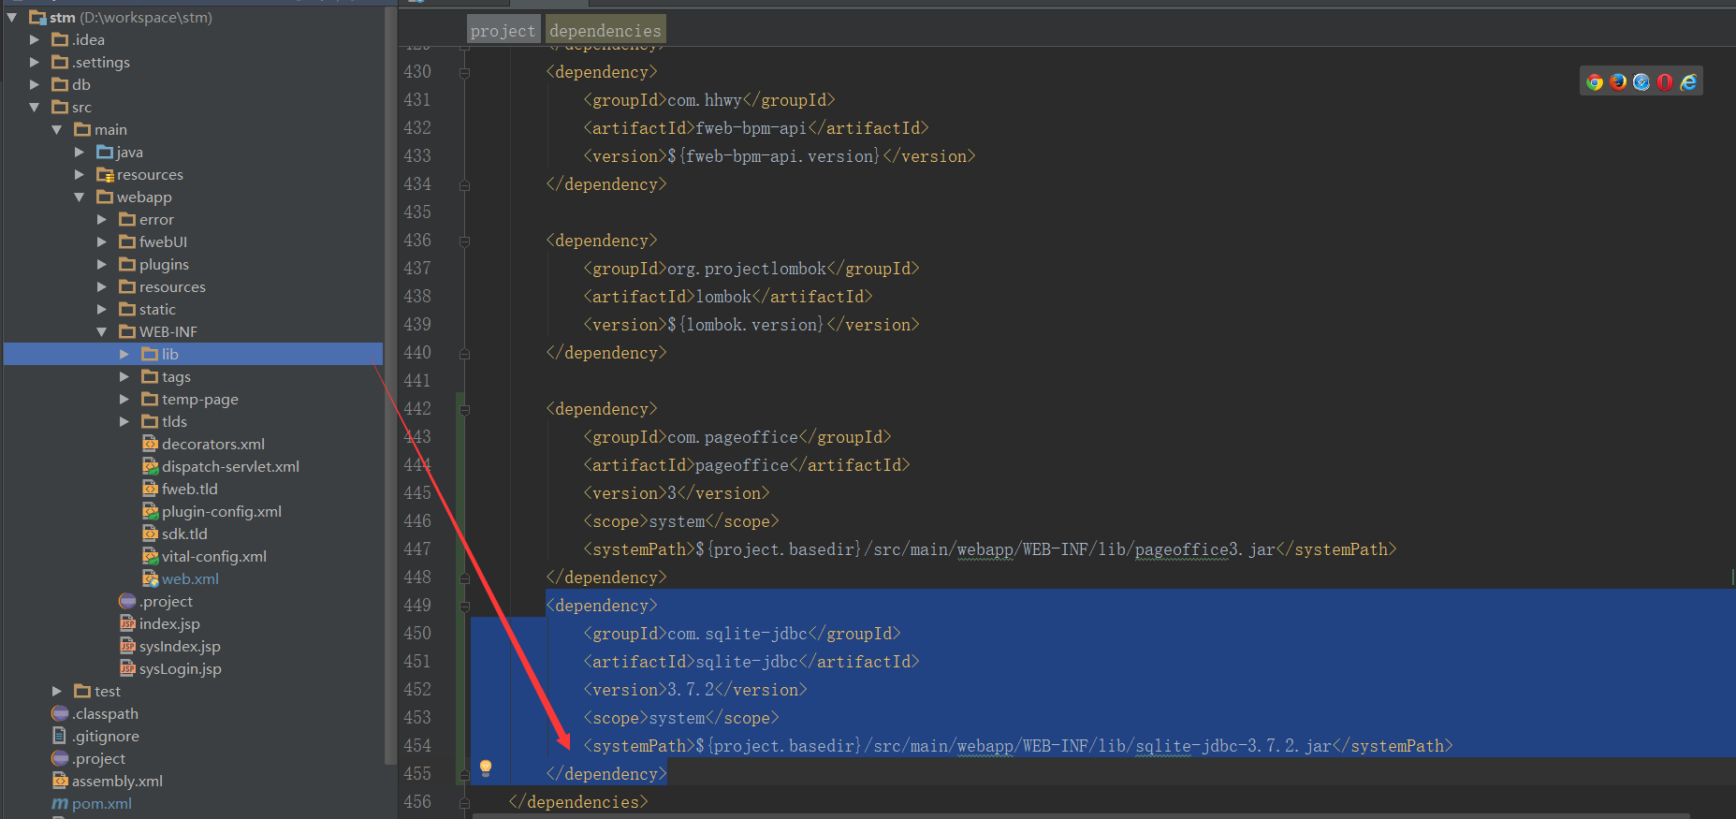Click the project tree vertical scrollbar

(389, 384)
